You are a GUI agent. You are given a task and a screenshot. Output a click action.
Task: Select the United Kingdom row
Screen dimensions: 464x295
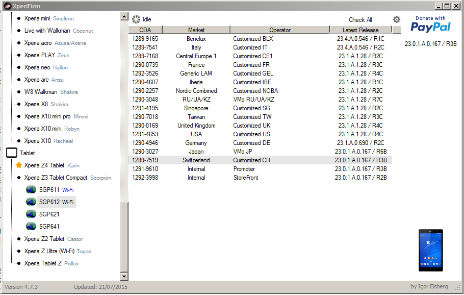coord(261,126)
